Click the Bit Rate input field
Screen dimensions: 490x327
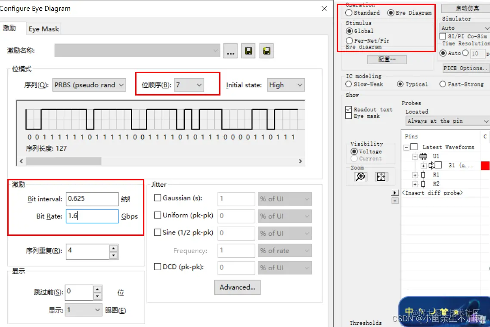point(92,216)
